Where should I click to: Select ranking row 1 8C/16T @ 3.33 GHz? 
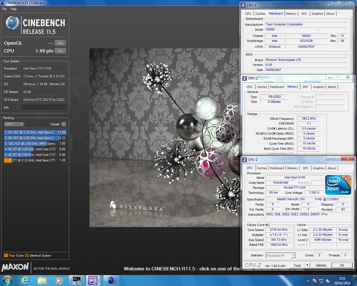35,132
